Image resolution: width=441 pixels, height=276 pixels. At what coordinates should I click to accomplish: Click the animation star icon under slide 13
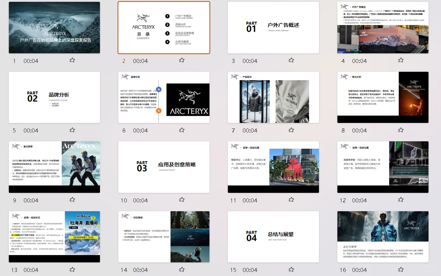click(x=72, y=269)
